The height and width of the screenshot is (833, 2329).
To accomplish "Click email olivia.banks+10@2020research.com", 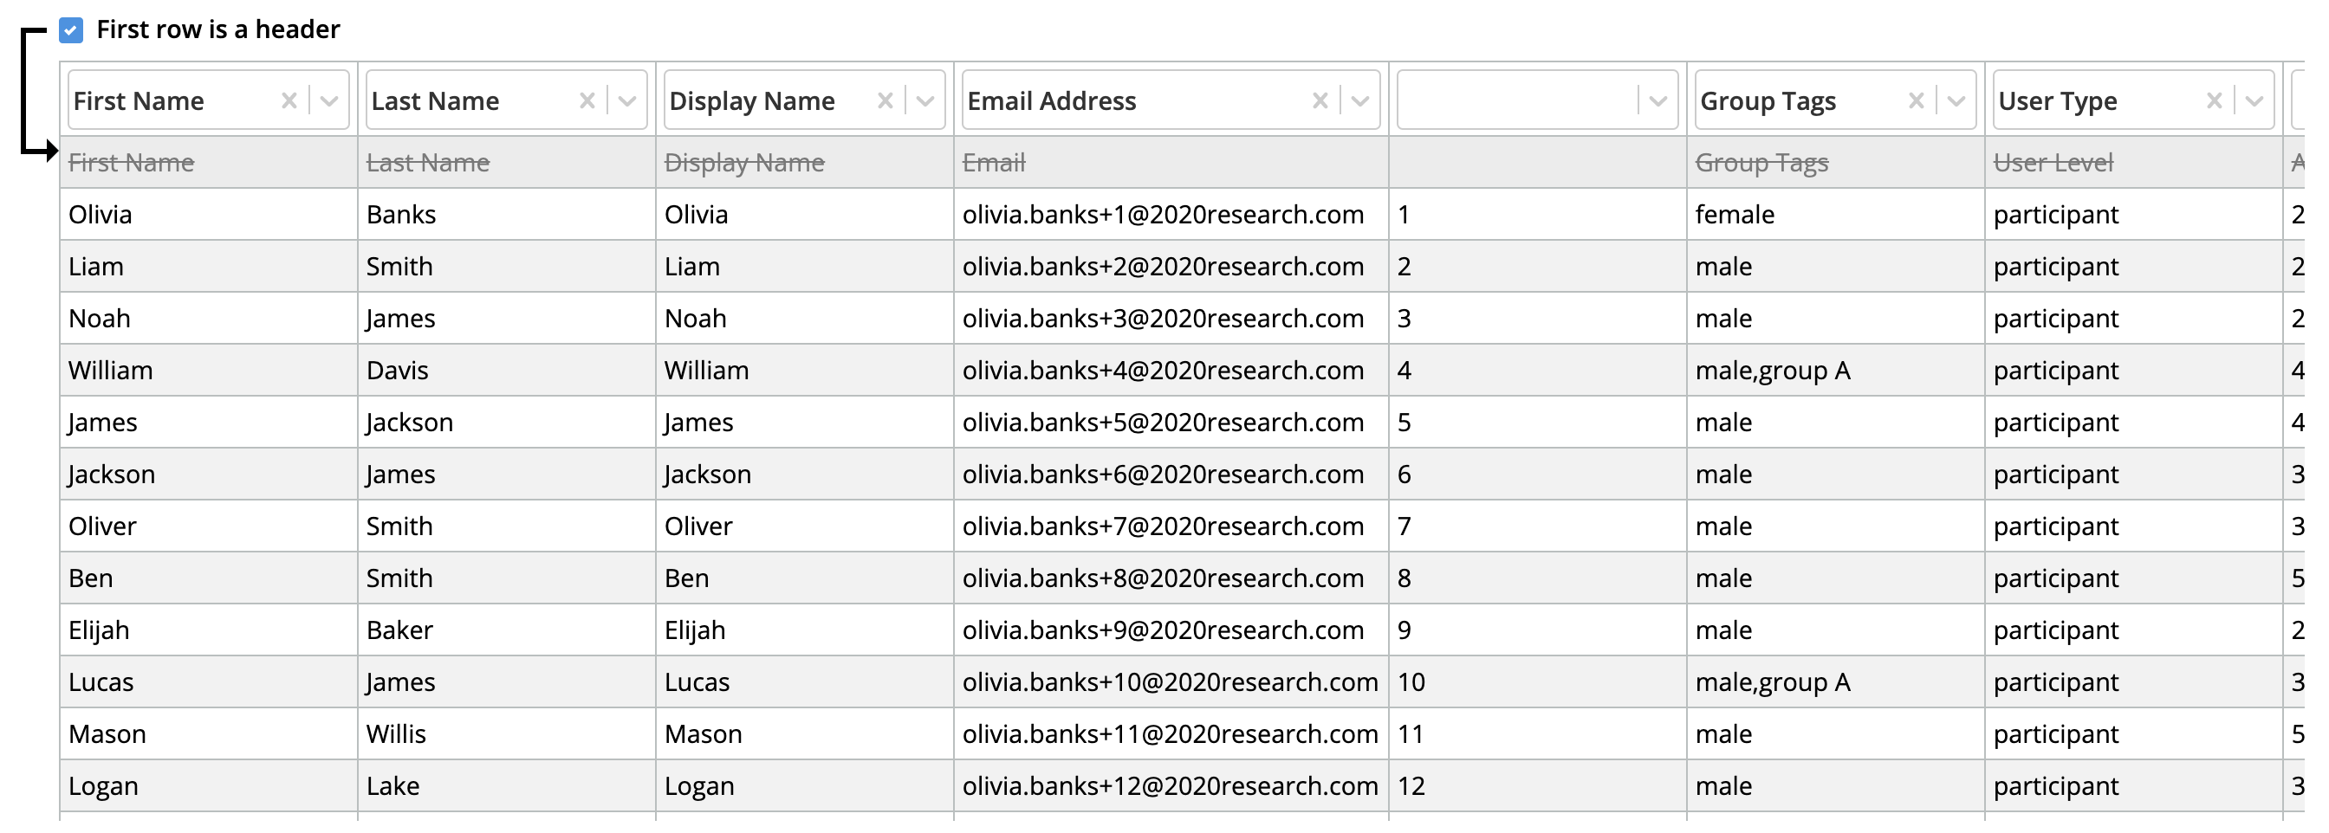I will pos(1170,682).
